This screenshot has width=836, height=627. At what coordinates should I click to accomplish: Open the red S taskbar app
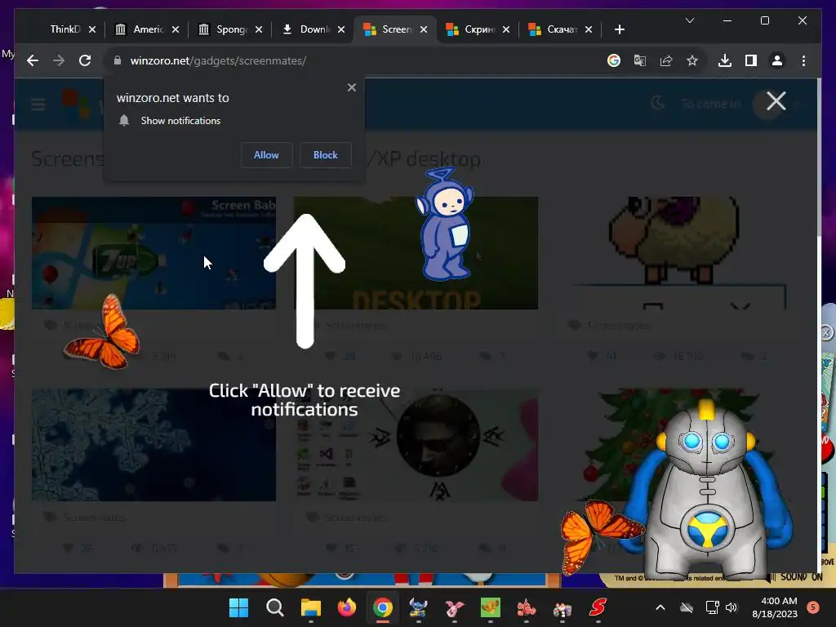598,607
